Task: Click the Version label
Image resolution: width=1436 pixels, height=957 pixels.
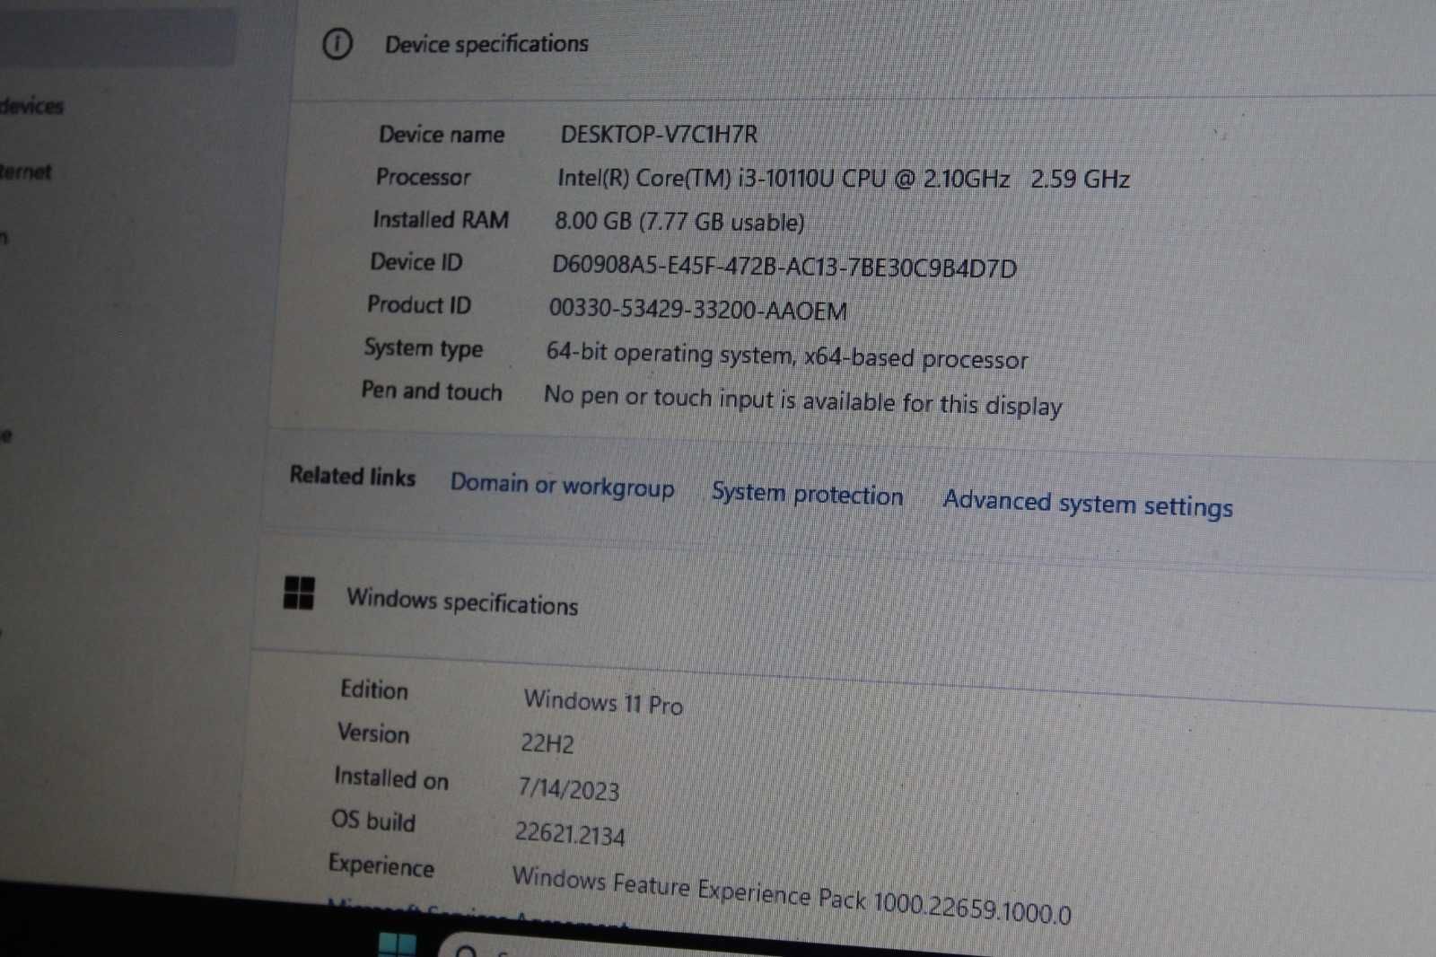Action: pos(372,733)
